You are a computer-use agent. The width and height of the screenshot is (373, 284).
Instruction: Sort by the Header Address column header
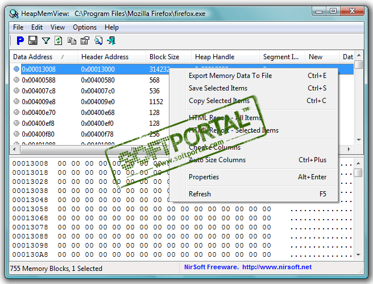[x=111, y=57]
